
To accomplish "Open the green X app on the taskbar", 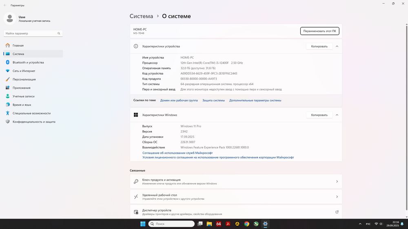I will click(x=256, y=224).
